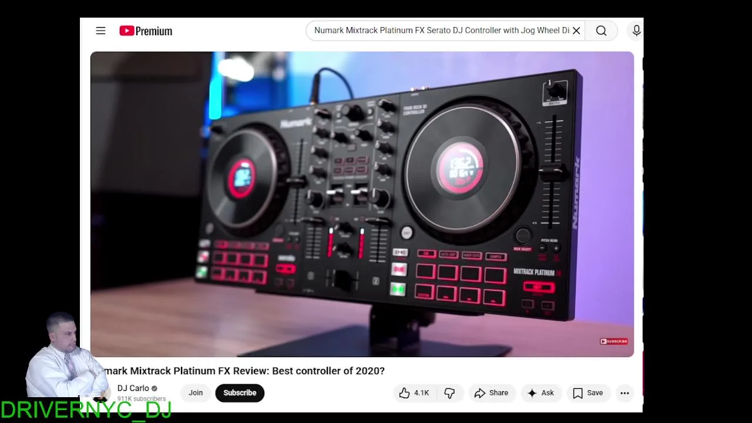Click the video player to pause
The height and width of the screenshot is (423, 752).
[362, 204]
